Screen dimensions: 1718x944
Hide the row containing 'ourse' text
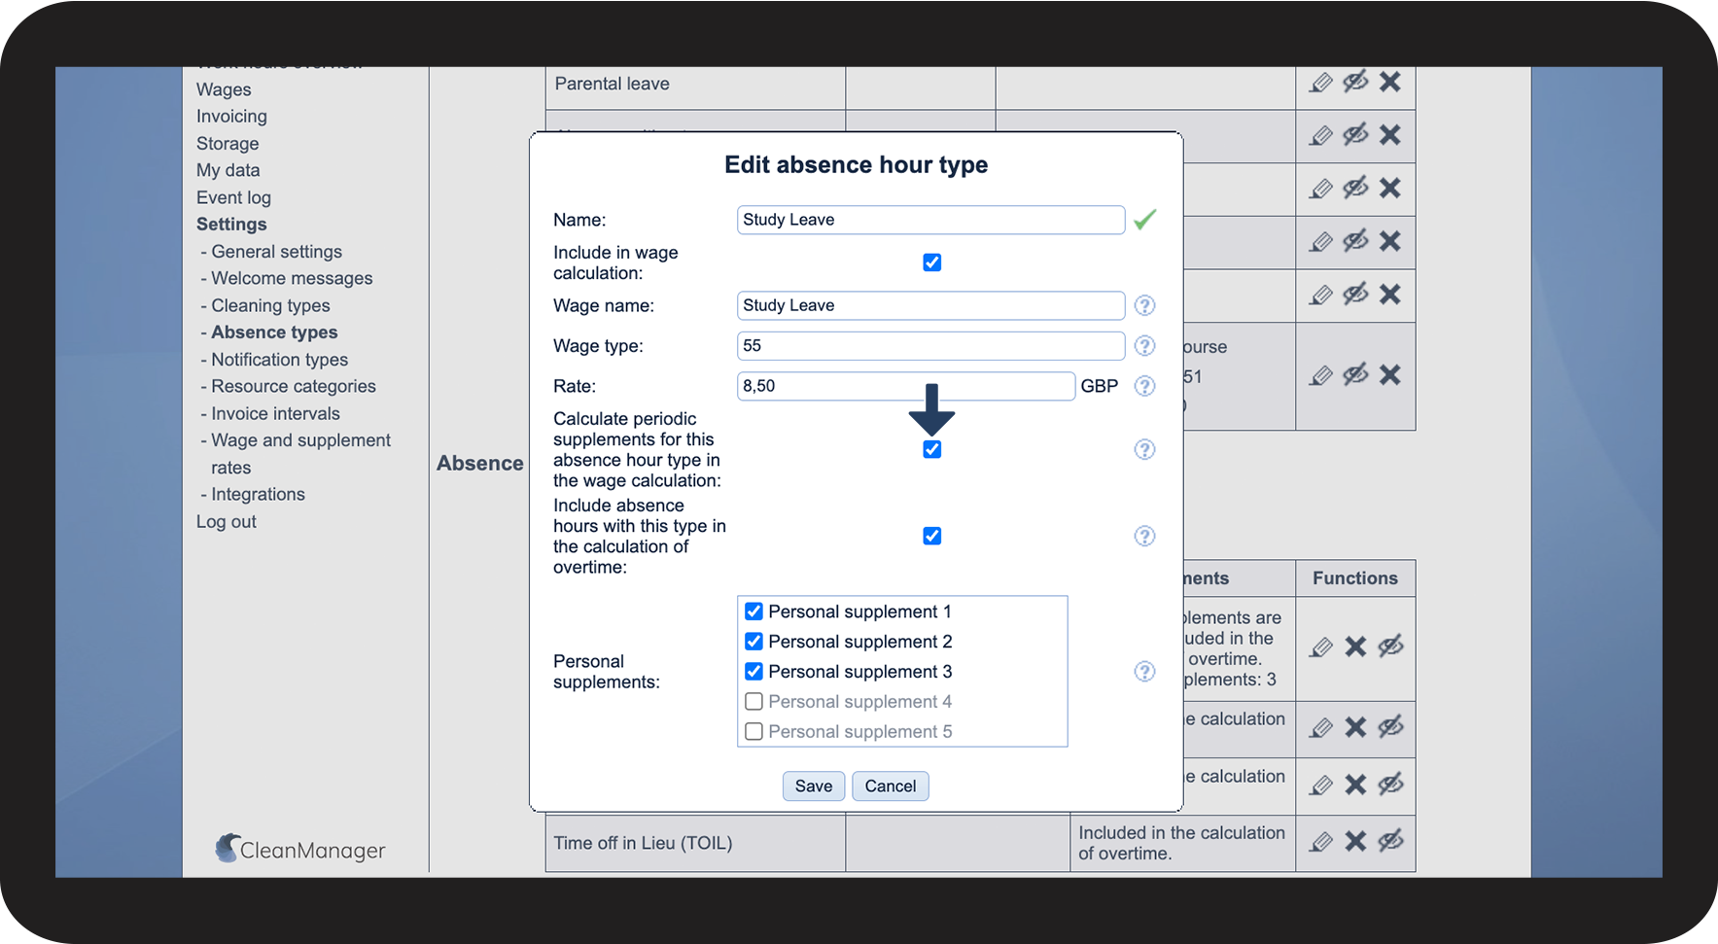1355,374
